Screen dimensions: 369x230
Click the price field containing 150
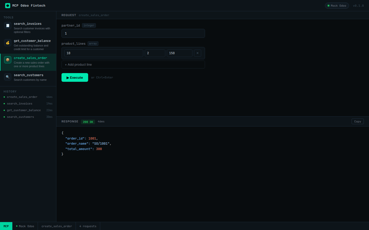point(180,53)
